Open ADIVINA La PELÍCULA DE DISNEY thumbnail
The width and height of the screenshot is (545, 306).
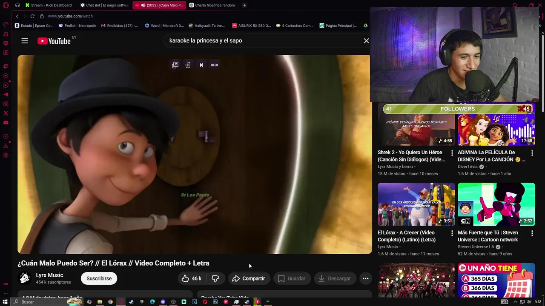point(496,125)
